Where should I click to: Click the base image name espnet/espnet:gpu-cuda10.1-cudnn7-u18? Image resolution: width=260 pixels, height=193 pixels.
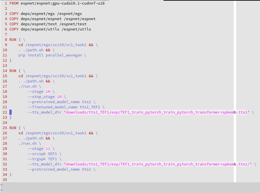[62, 3]
